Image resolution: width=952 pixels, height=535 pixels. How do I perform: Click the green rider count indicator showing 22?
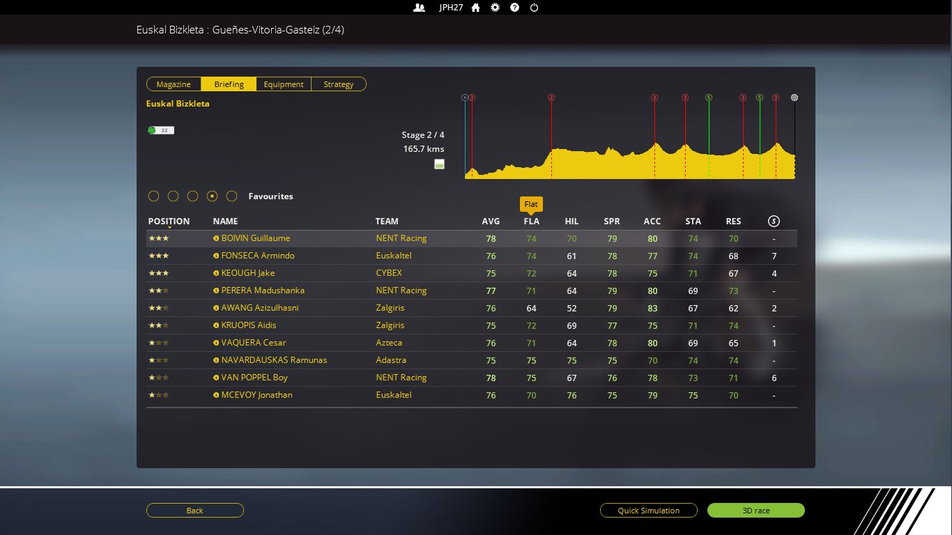[161, 130]
